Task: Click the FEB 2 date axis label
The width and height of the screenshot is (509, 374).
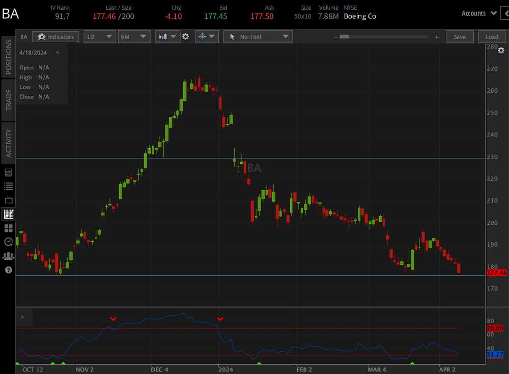Action: 304,369
